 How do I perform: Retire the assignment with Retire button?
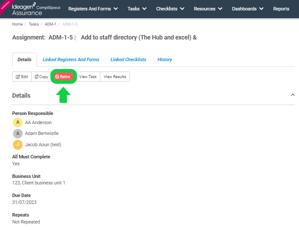pos(63,76)
